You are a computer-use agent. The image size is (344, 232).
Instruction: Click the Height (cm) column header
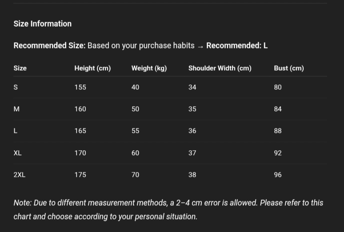92,68
